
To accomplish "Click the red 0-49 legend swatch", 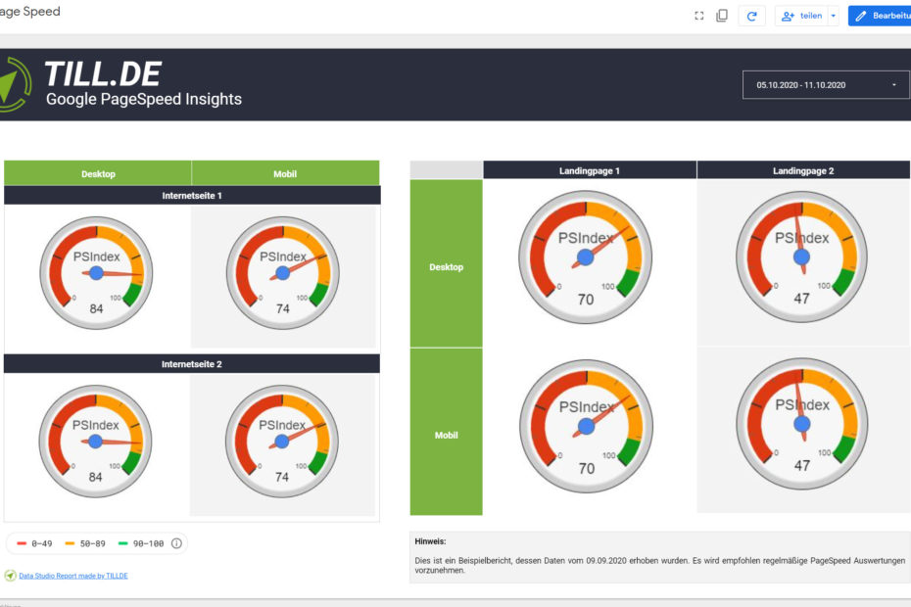I will pyautogui.click(x=22, y=543).
